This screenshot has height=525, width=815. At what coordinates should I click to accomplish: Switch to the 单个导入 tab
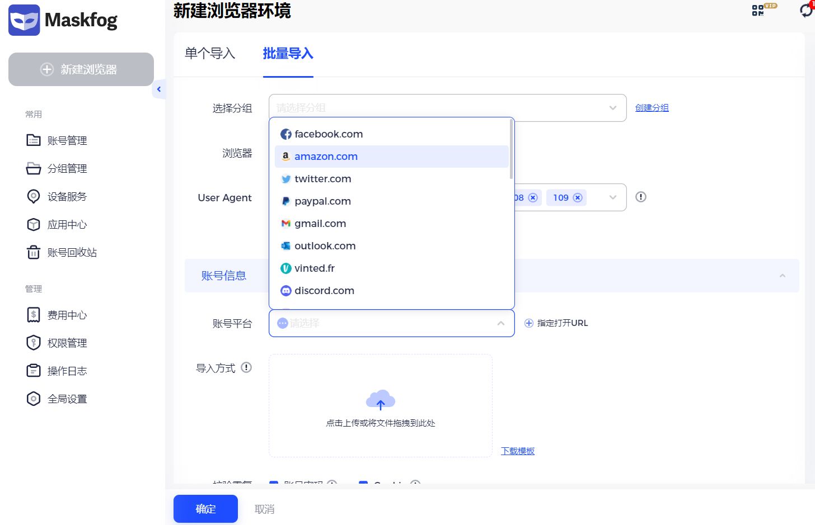click(210, 53)
